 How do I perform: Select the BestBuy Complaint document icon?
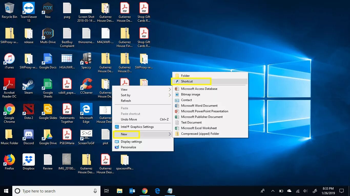coord(67,38)
